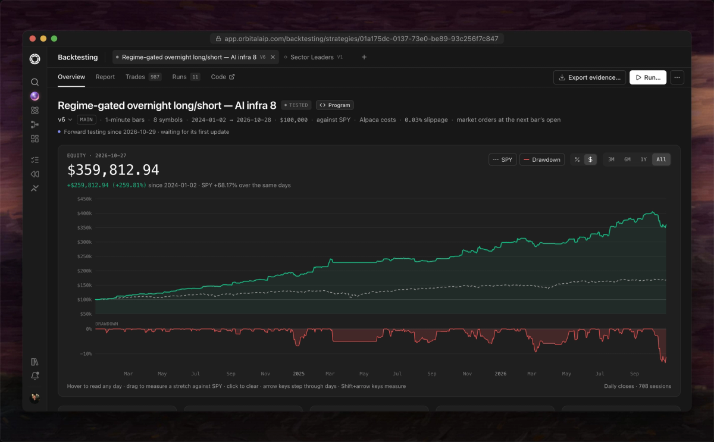Click the $100,000 starting capital label
This screenshot has width=714, height=442.
tap(293, 120)
